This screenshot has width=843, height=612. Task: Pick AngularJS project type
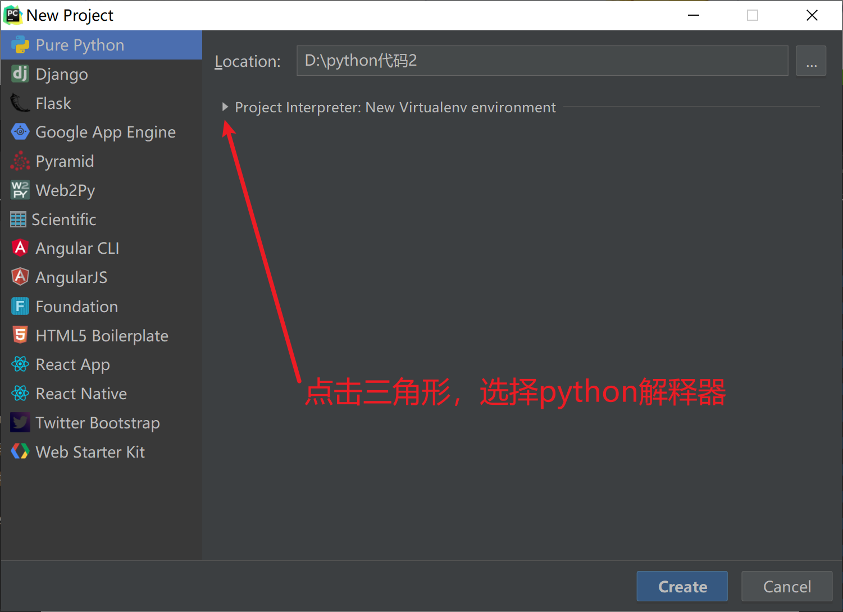pyautogui.click(x=101, y=277)
